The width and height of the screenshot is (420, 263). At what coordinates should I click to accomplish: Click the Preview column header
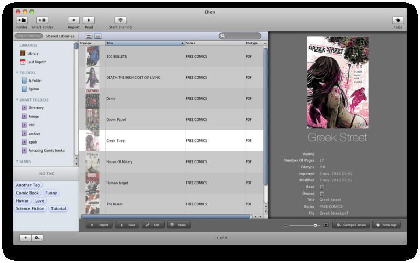point(92,43)
